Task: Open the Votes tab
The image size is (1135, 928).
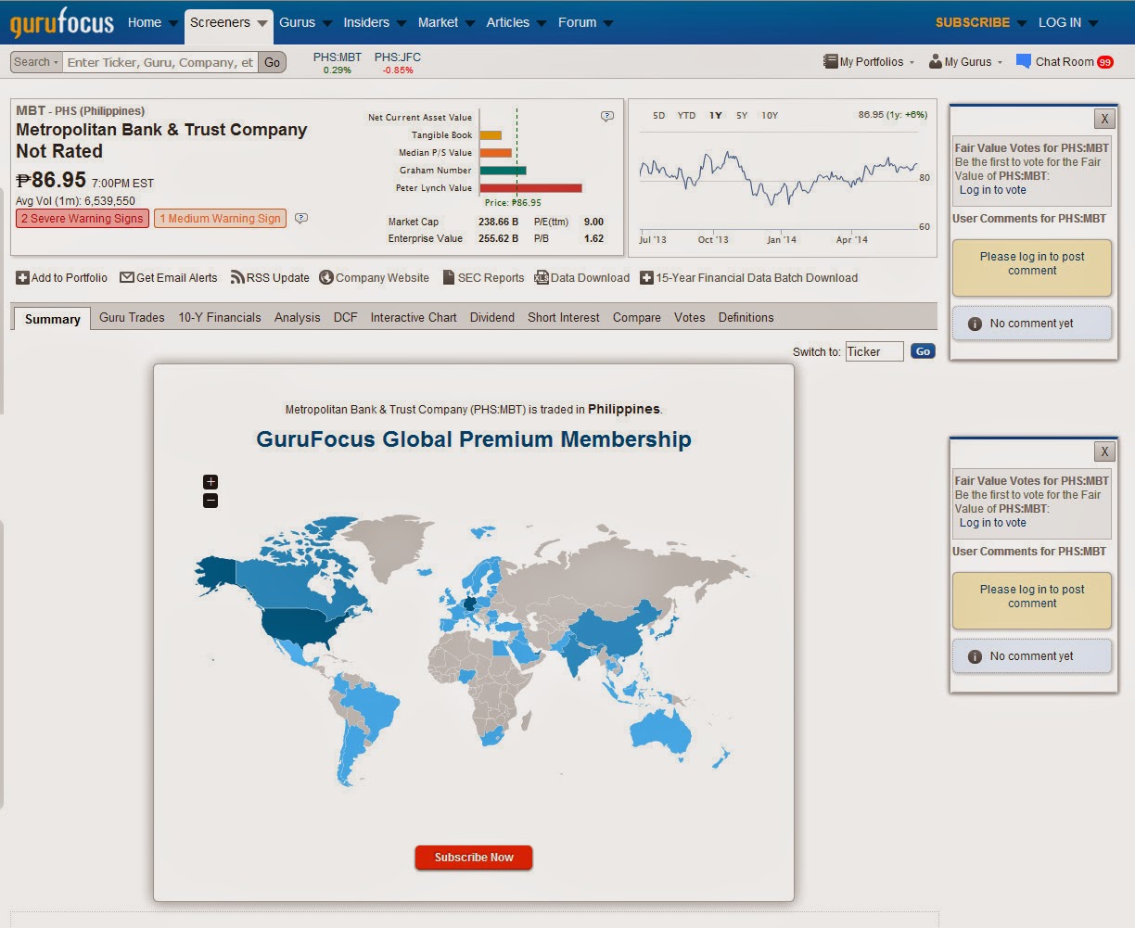Action: pos(690,317)
